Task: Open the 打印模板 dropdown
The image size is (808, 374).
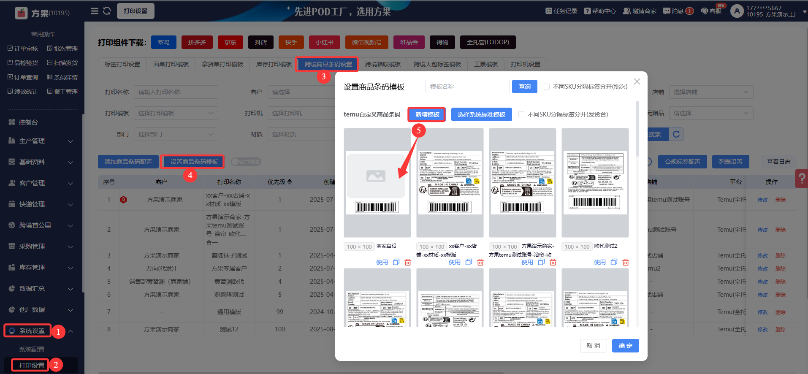Action: tap(176, 113)
